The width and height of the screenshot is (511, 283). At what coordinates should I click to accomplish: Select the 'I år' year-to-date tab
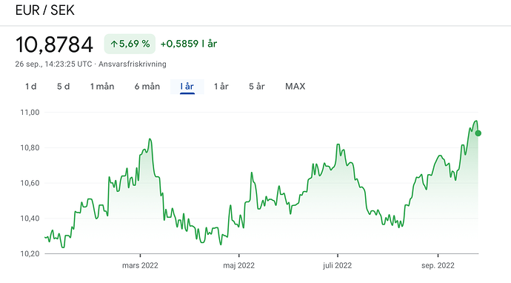pos(187,87)
